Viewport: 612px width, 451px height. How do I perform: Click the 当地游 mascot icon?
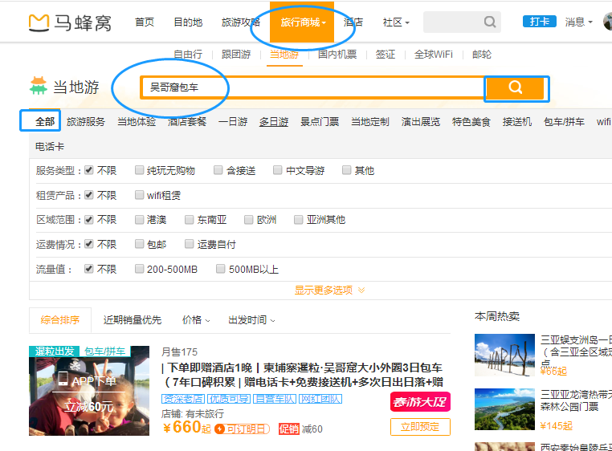(x=38, y=86)
